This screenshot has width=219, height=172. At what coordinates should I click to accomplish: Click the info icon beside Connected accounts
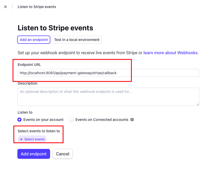(x=132, y=120)
